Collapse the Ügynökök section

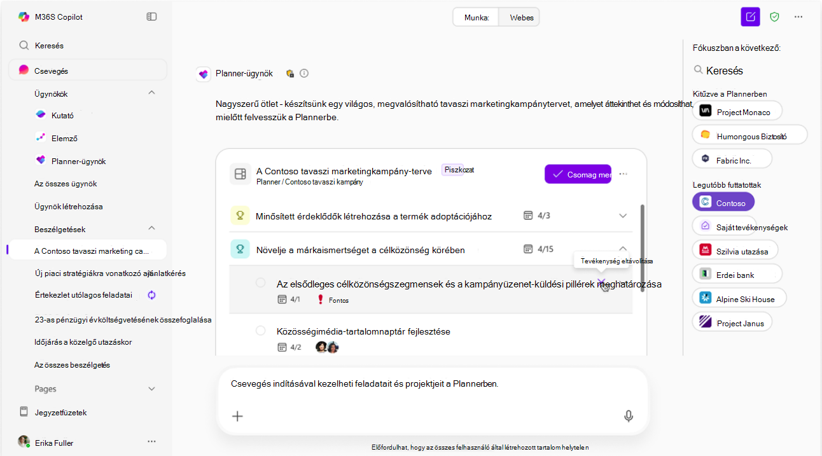tap(151, 93)
